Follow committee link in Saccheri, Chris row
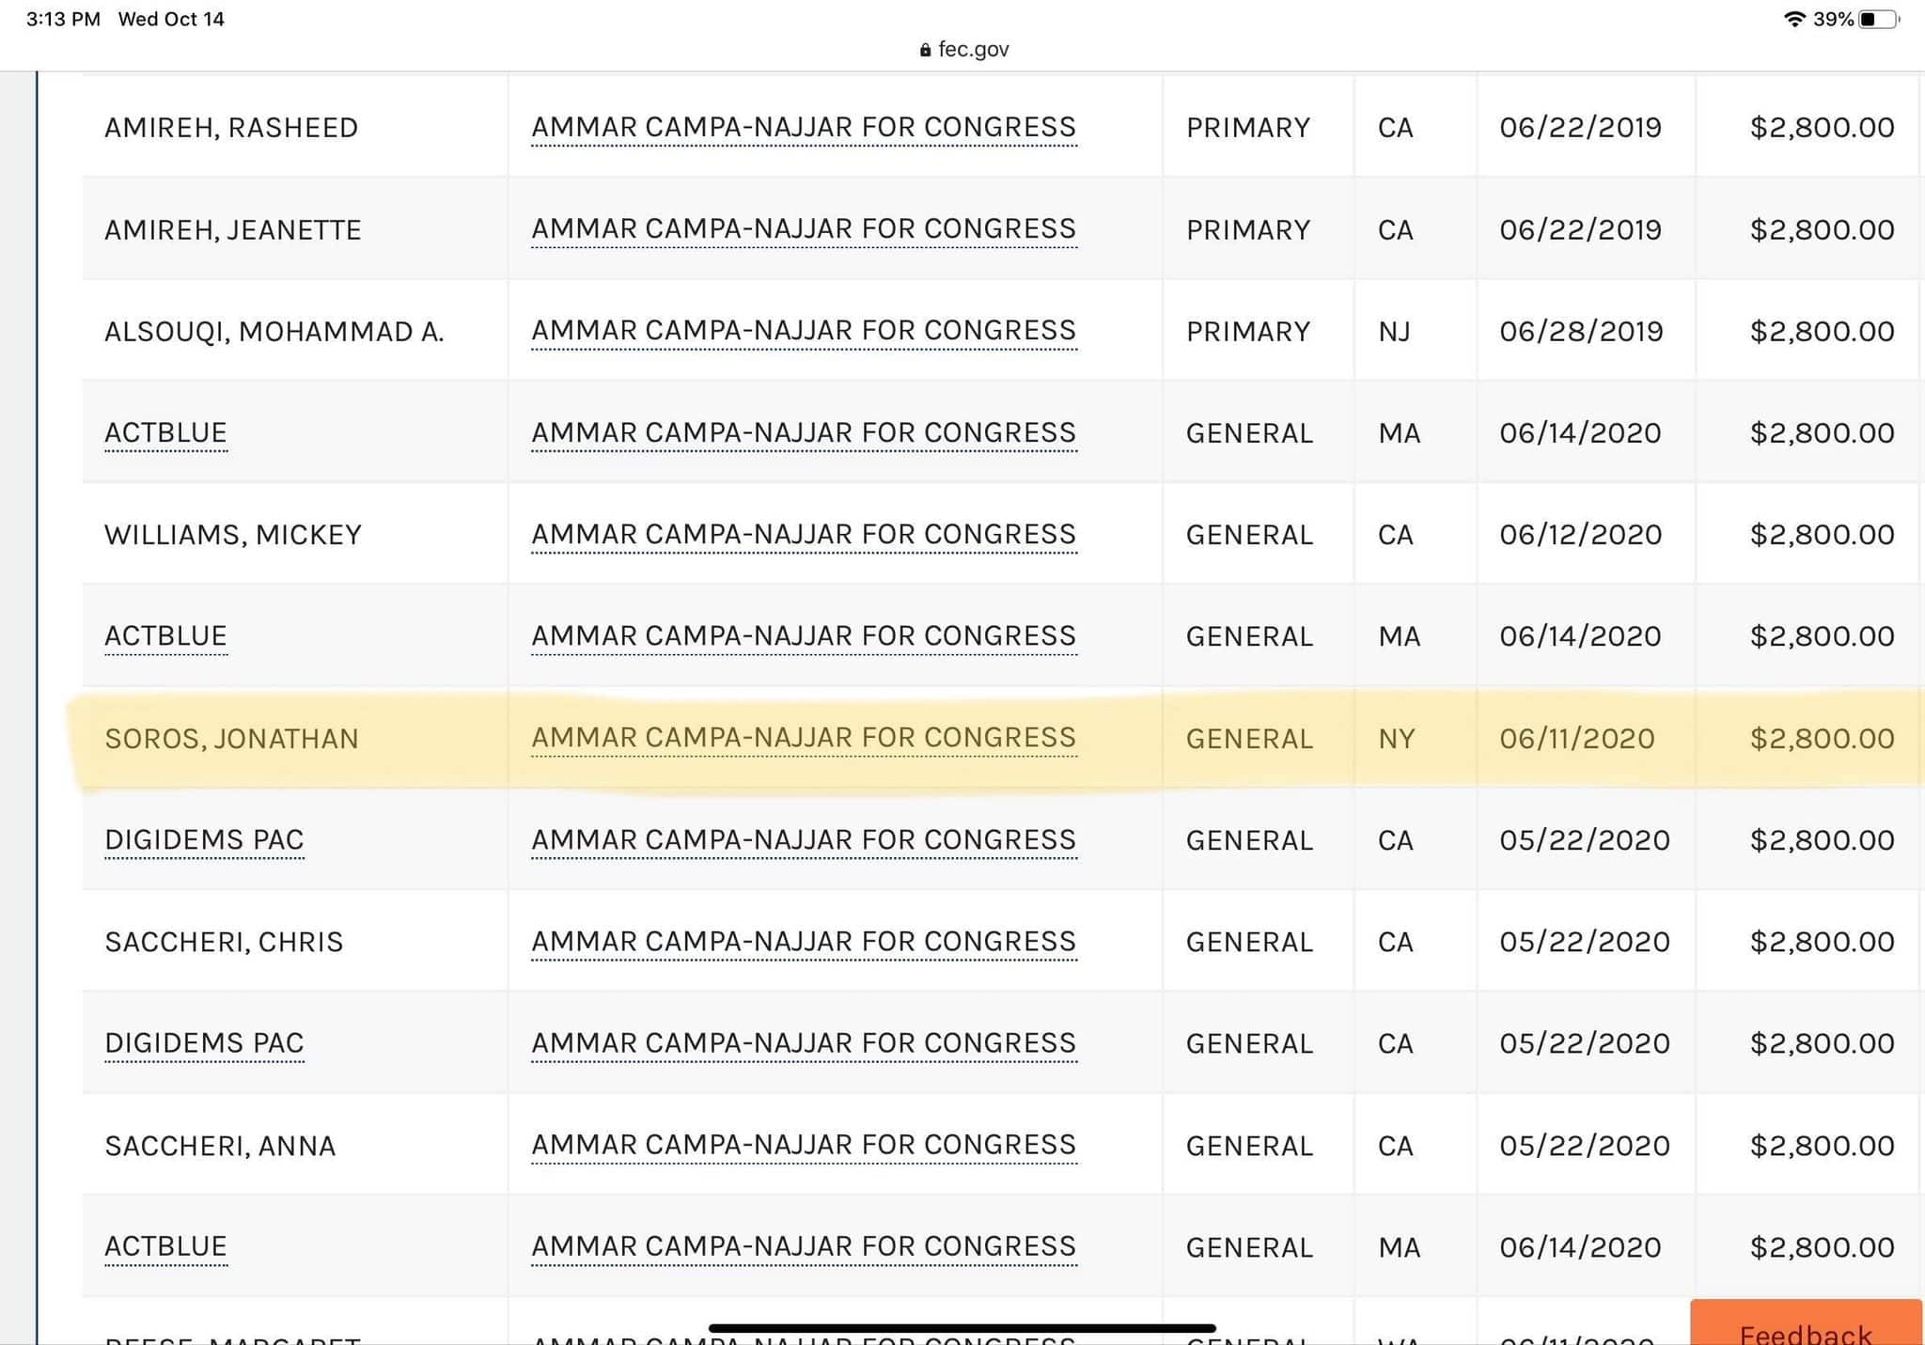 [804, 941]
